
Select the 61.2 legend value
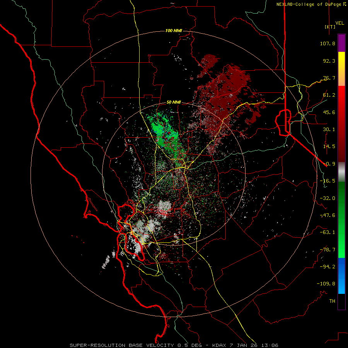coord(329,95)
